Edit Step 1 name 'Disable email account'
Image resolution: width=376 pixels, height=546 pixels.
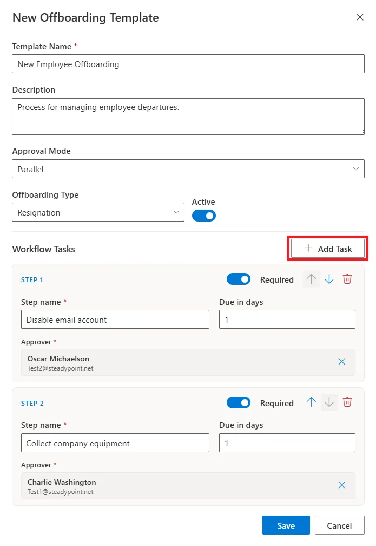pos(115,320)
